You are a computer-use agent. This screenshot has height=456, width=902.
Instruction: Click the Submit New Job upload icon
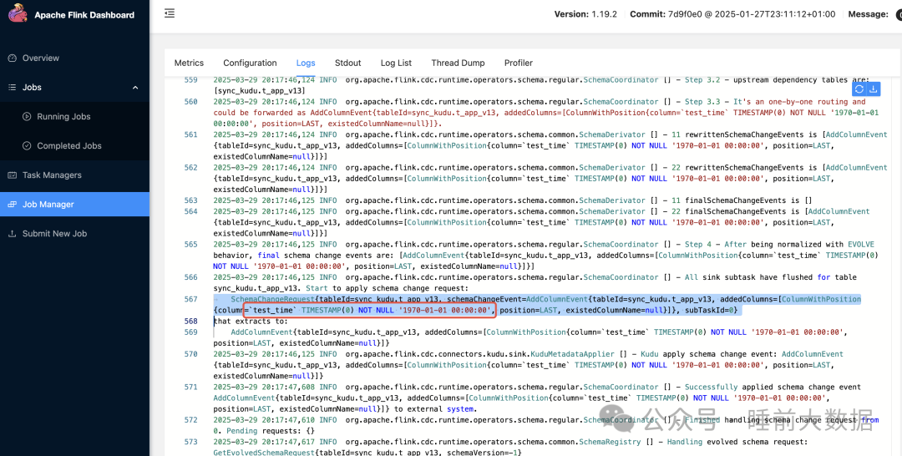click(x=12, y=234)
